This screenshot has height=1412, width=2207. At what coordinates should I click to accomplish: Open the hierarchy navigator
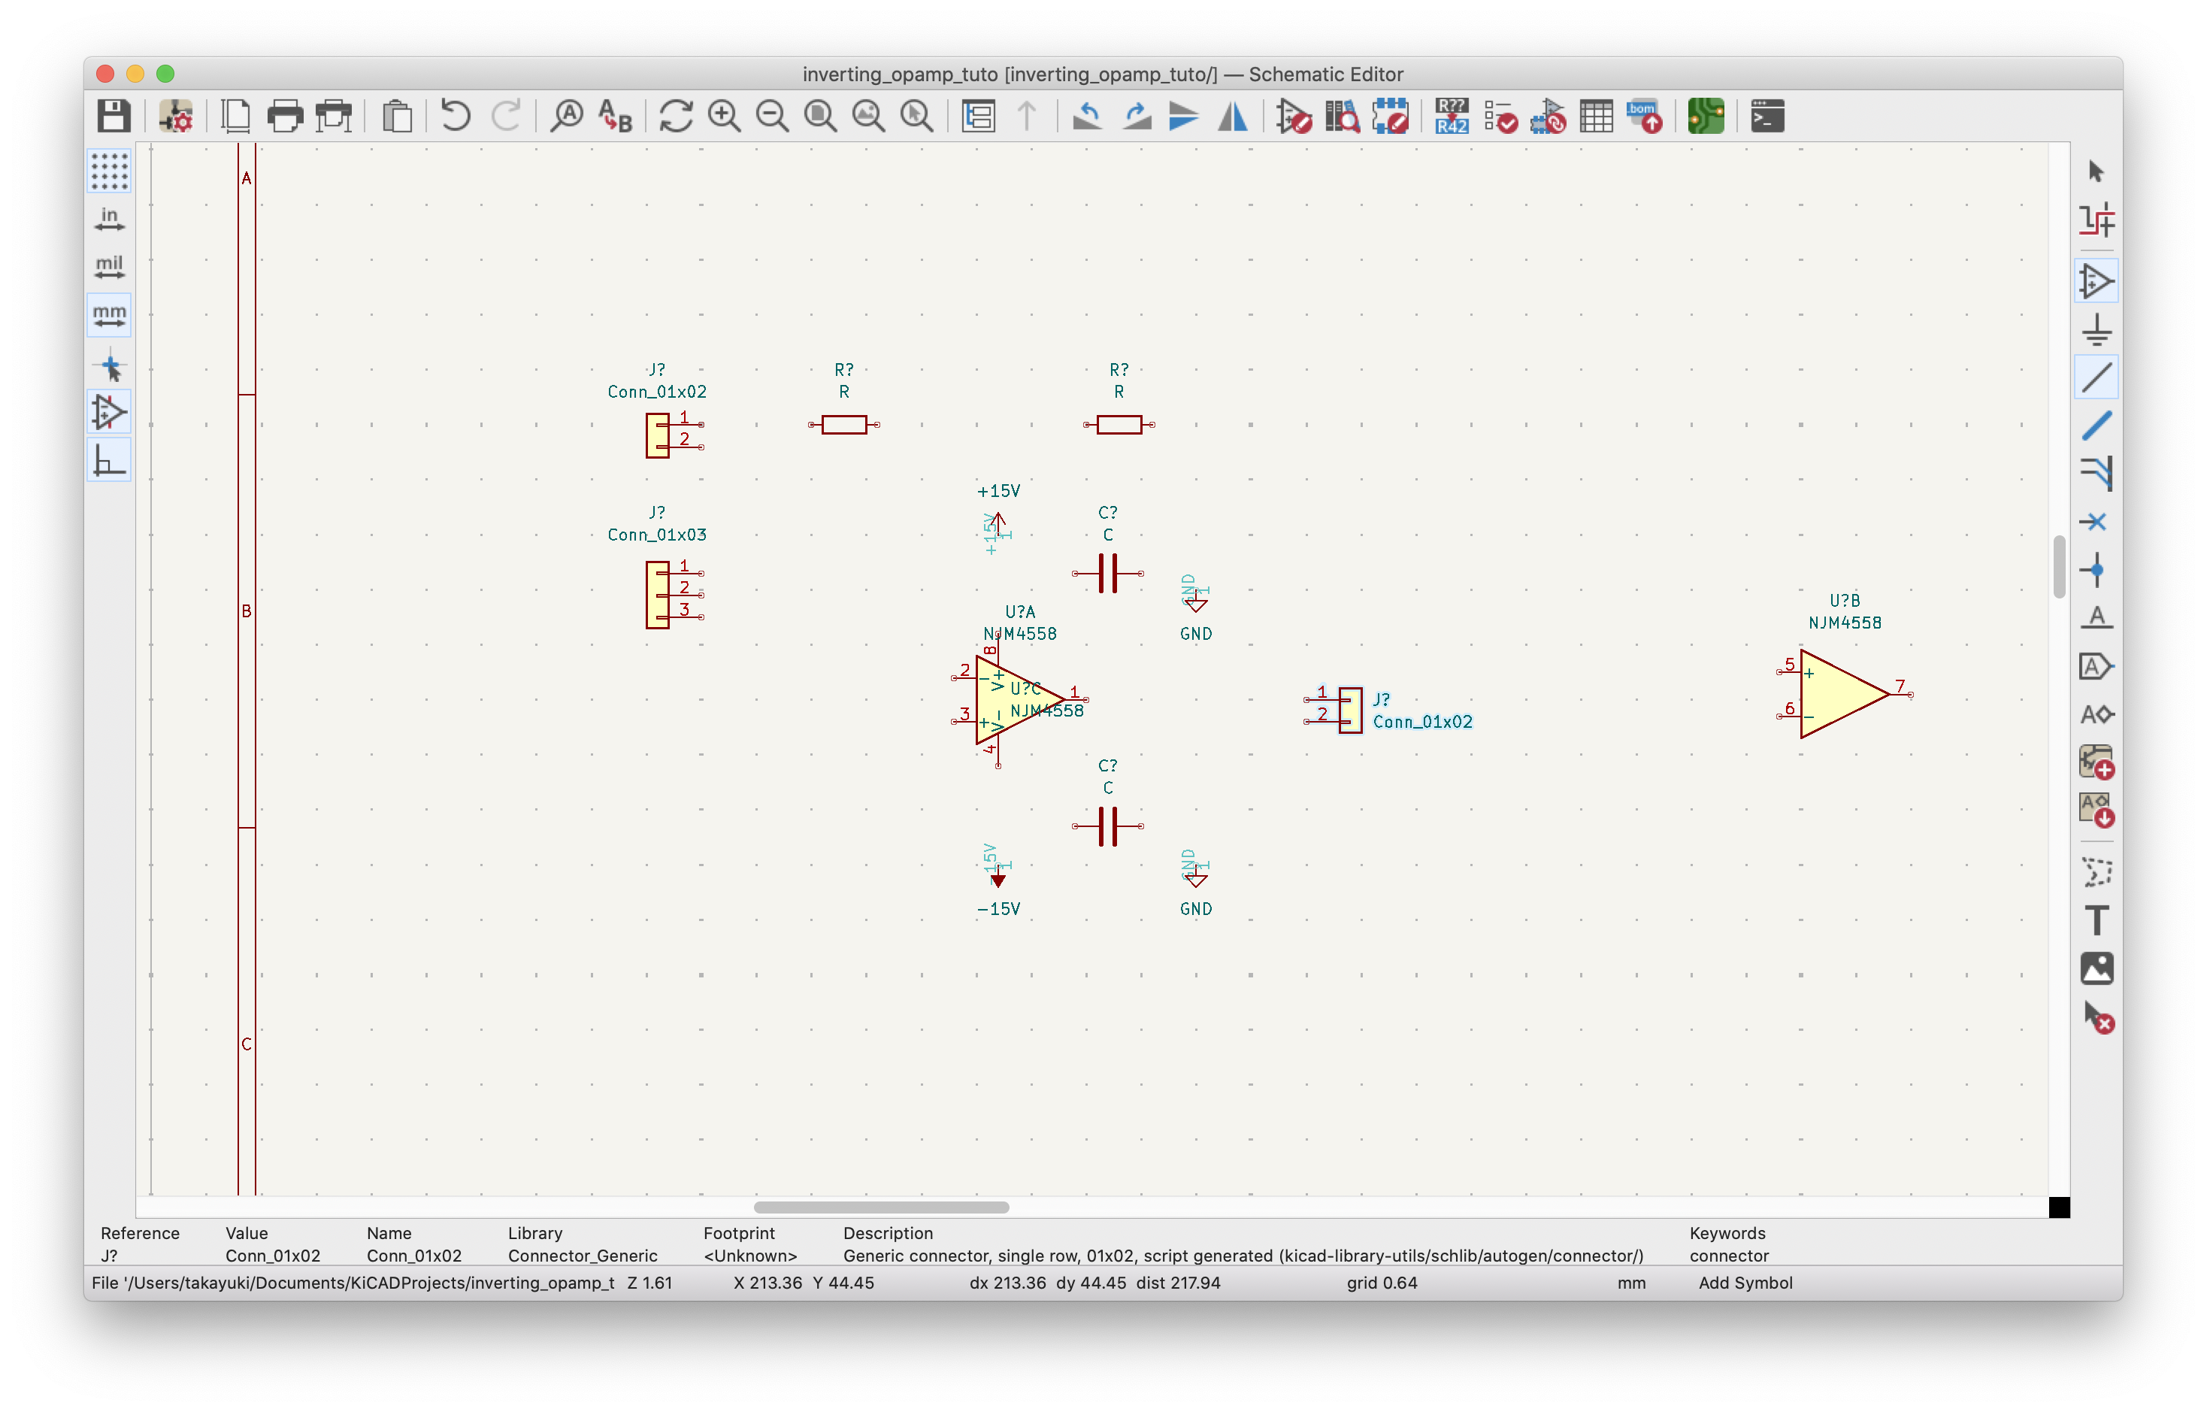(979, 117)
